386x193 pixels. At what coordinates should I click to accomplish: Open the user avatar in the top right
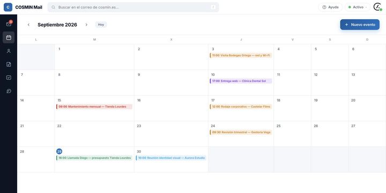pyautogui.click(x=377, y=7)
